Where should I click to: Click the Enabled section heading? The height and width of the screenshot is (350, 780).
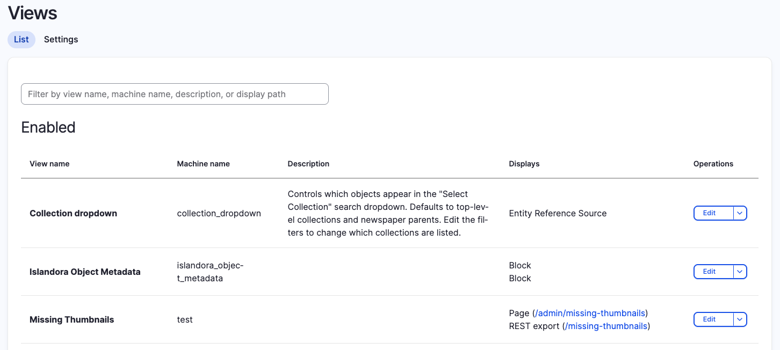point(48,127)
